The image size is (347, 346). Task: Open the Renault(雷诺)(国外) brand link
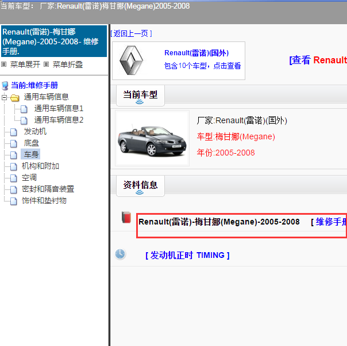coord(196,53)
